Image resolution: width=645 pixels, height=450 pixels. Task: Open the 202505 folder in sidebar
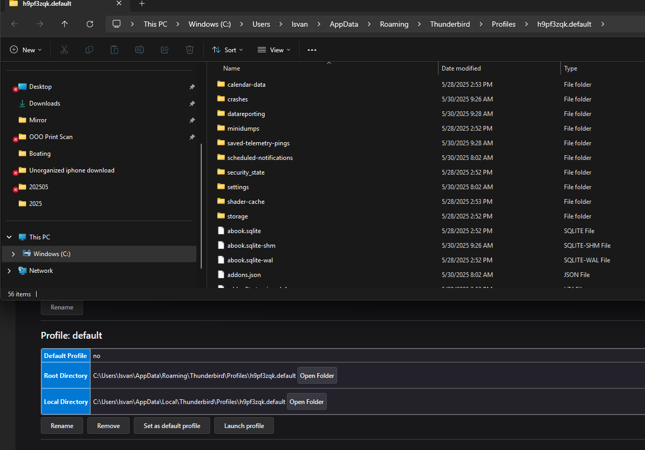(39, 187)
